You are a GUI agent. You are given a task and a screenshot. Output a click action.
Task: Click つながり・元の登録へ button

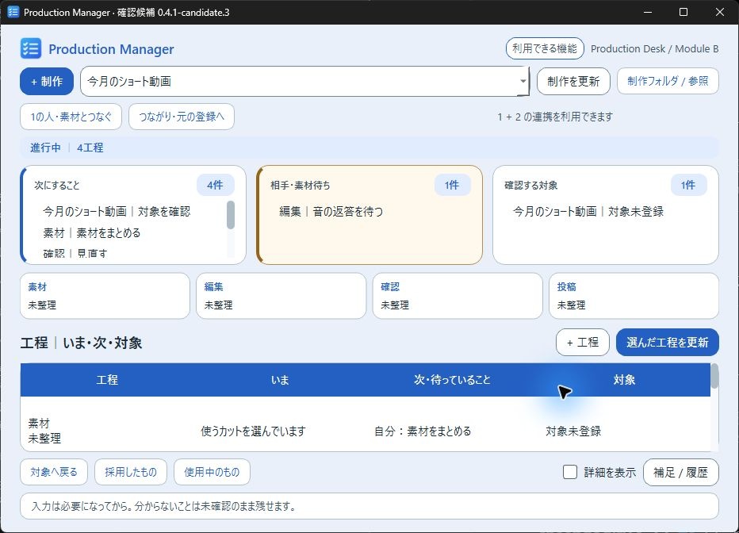click(x=182, y=117)
